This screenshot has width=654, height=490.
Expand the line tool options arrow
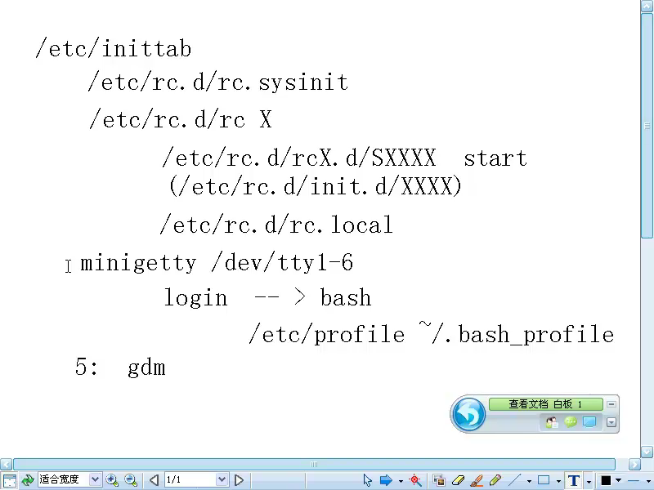tap(529, 481)
